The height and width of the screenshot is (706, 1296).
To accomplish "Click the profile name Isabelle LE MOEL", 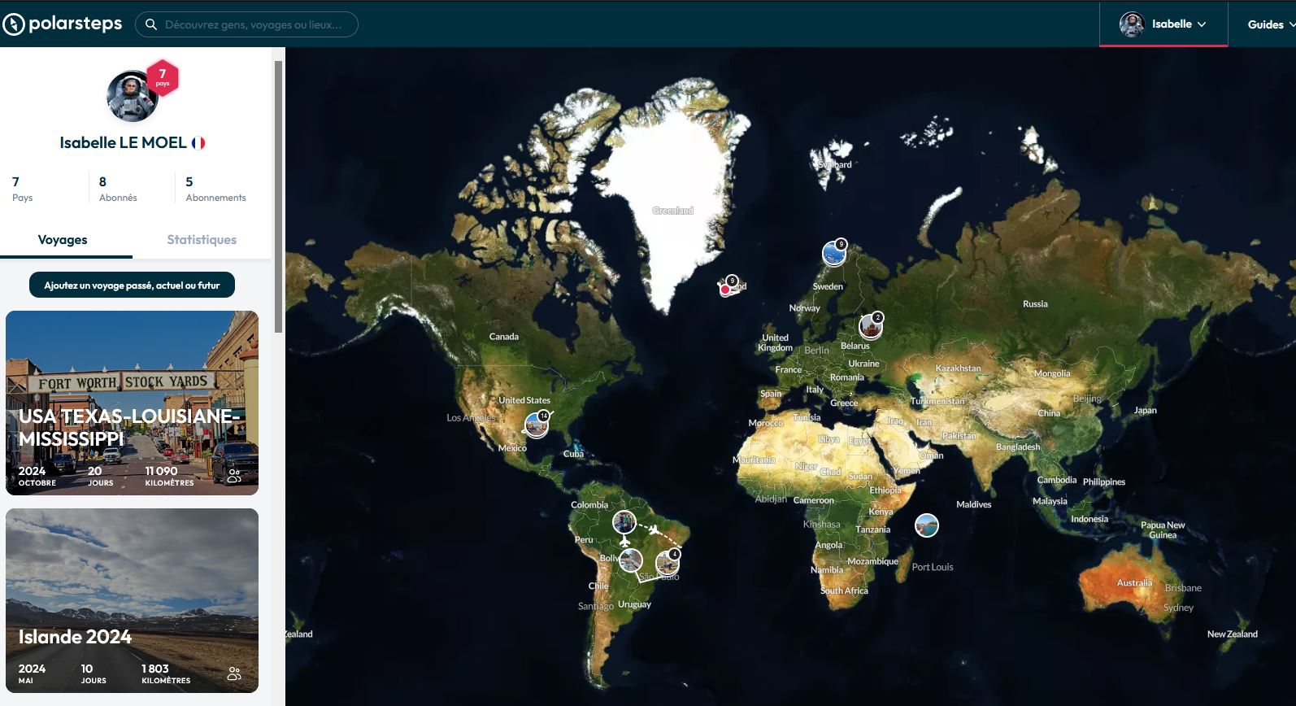I will 123,143.
